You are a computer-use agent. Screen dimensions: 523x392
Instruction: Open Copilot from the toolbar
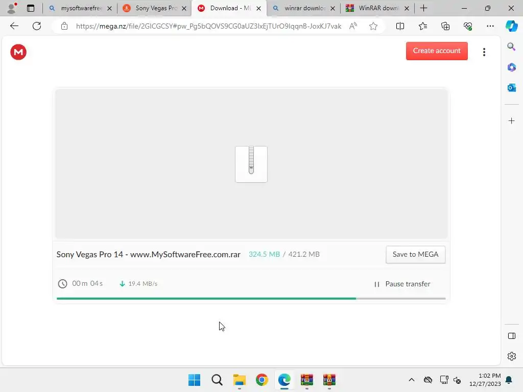[511, 26]
